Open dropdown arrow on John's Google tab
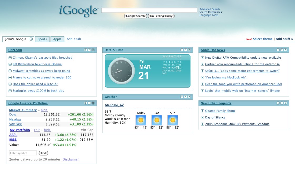Image resolution: width=295 pixels, height=171 pixels. [x=31, y=39]
